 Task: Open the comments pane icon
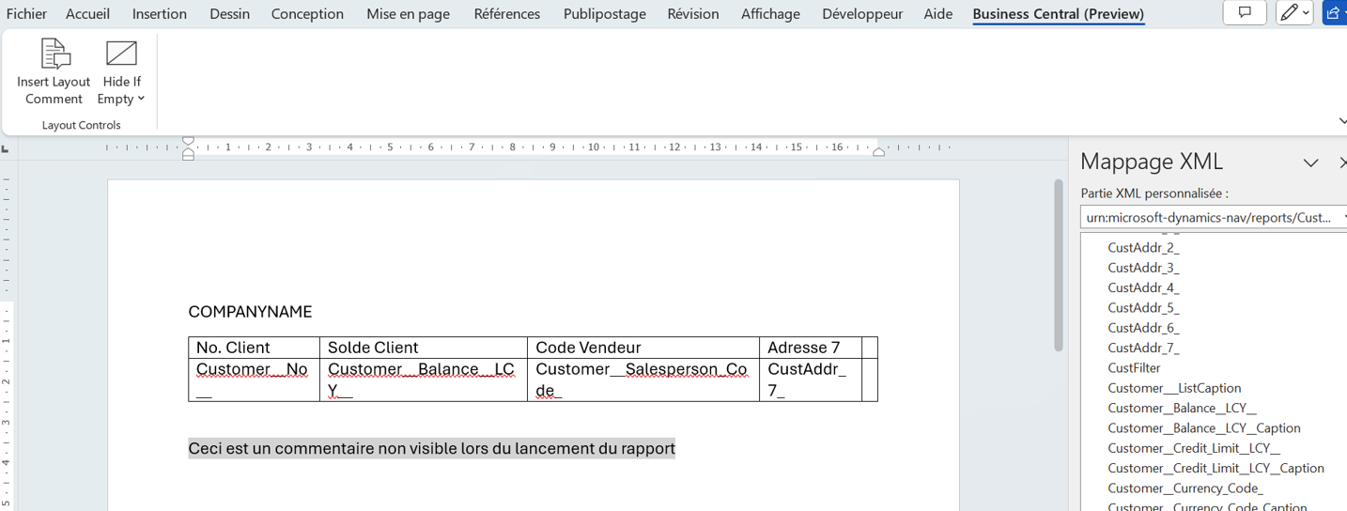(1245, 13)
